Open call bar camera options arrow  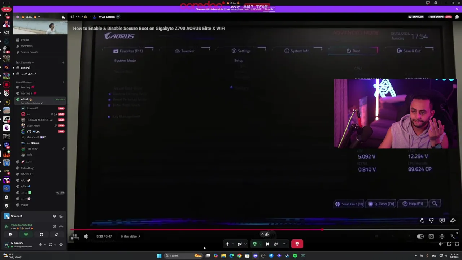pos(245,244)
